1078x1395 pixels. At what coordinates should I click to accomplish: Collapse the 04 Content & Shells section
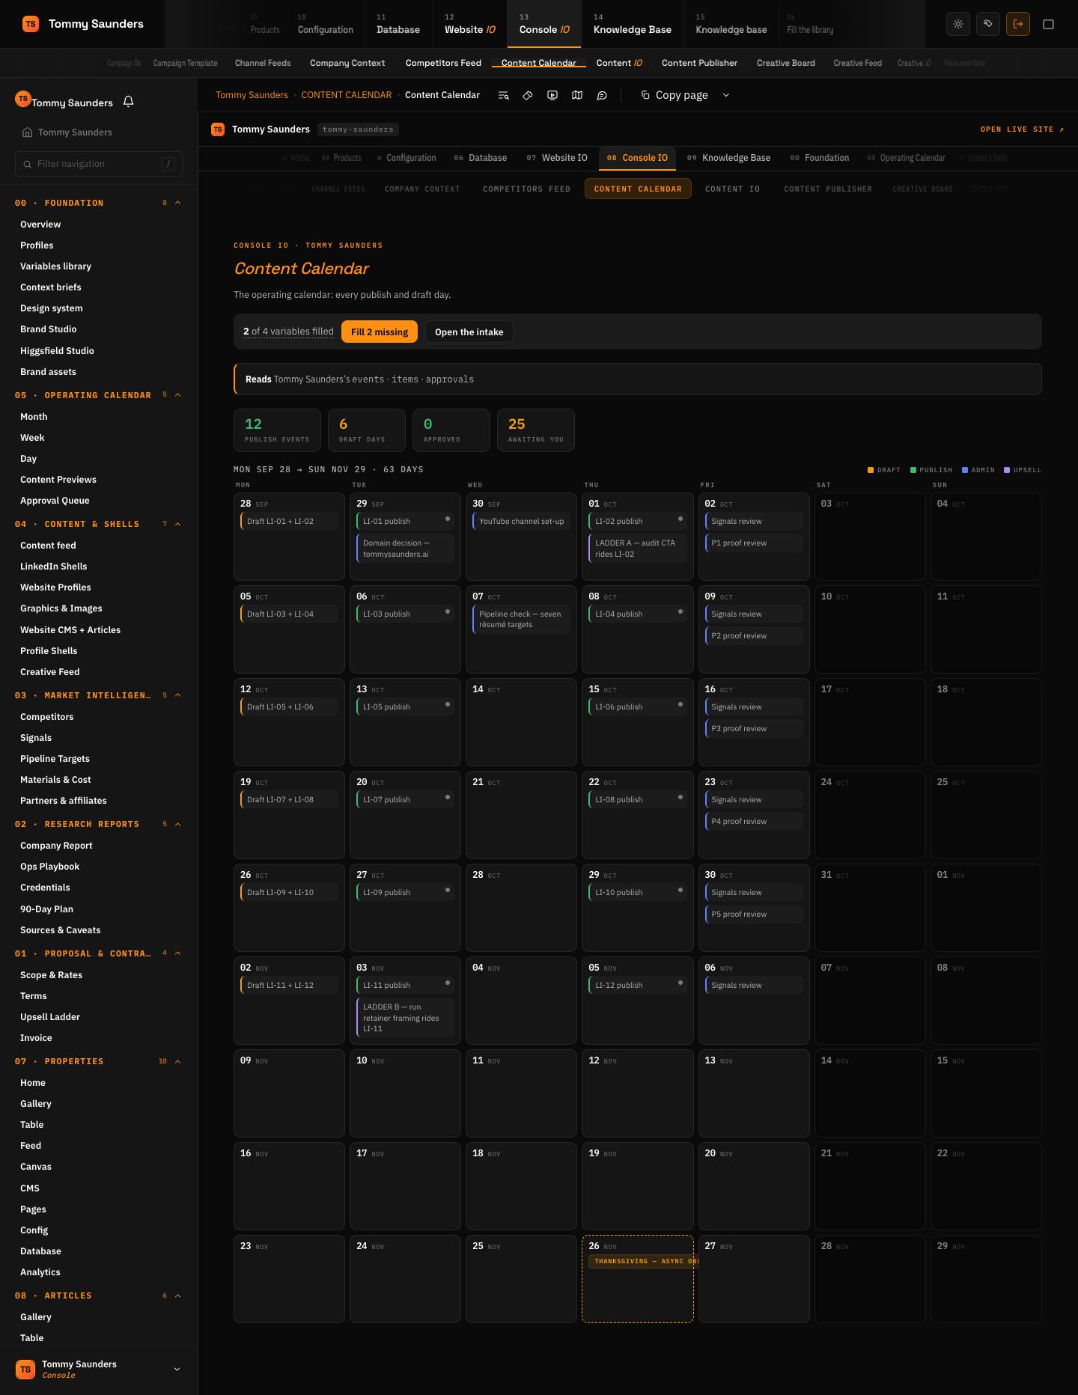coord(178,524)
